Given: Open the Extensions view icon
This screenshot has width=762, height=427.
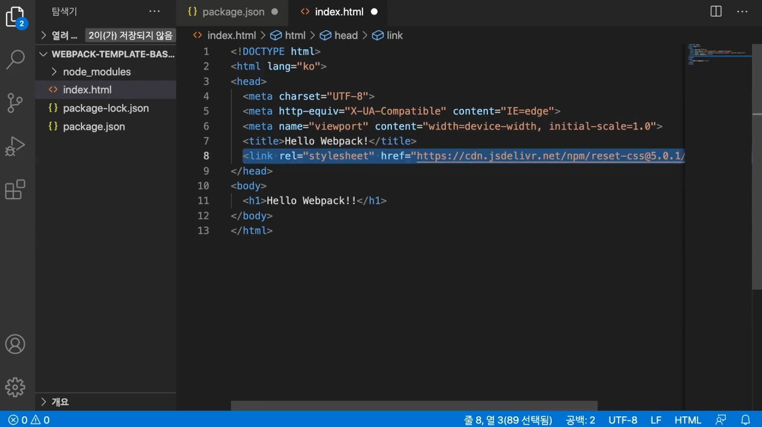Looking at the screenshot, I should [x=15, y=190].
